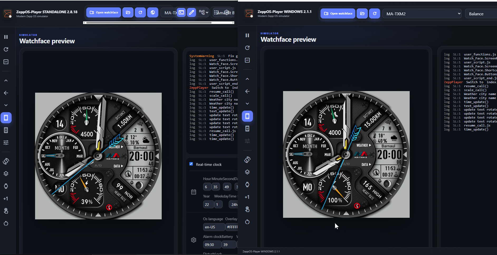Click the down chevron in STANDALONE window sidebar
Screen dimensions: 497x255
tap(6, 105)
